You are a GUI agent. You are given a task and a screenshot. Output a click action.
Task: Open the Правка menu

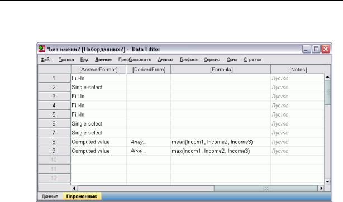click(x=66, y=60)
